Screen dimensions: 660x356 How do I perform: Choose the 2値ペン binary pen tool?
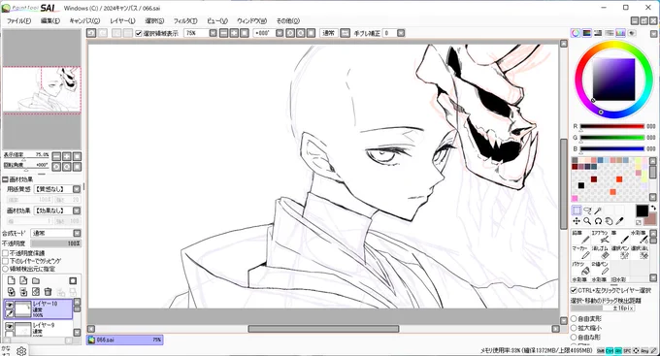600,268
